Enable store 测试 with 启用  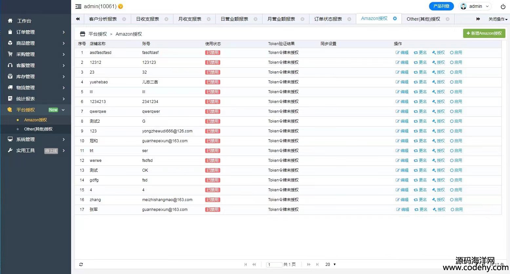(x=456, y=170)
